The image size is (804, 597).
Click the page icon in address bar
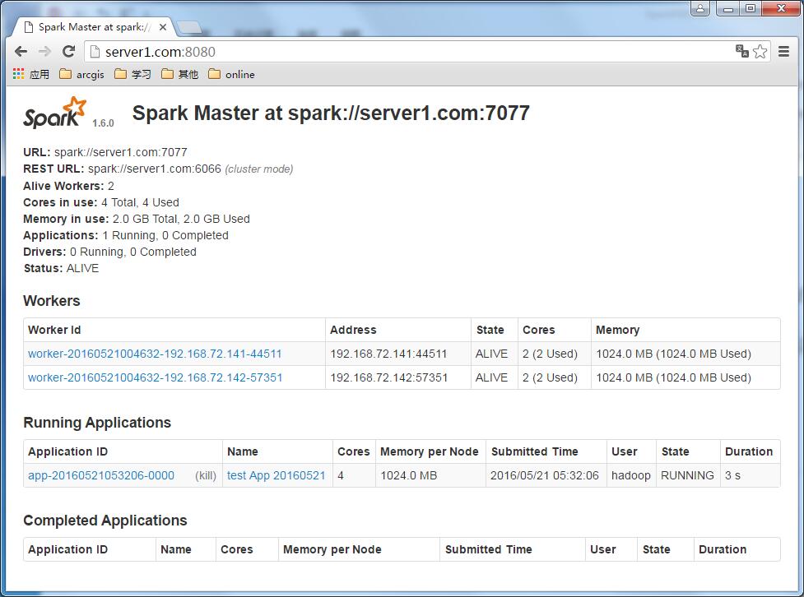point(95,51)
